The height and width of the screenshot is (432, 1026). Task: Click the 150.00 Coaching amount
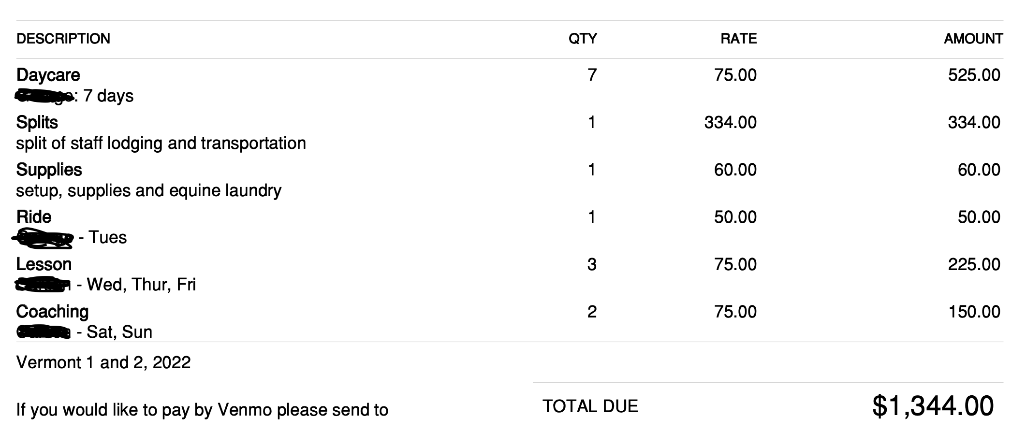coord(974,312)
